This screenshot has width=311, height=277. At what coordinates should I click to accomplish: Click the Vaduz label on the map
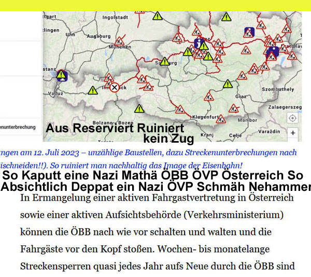click(55, 93)
